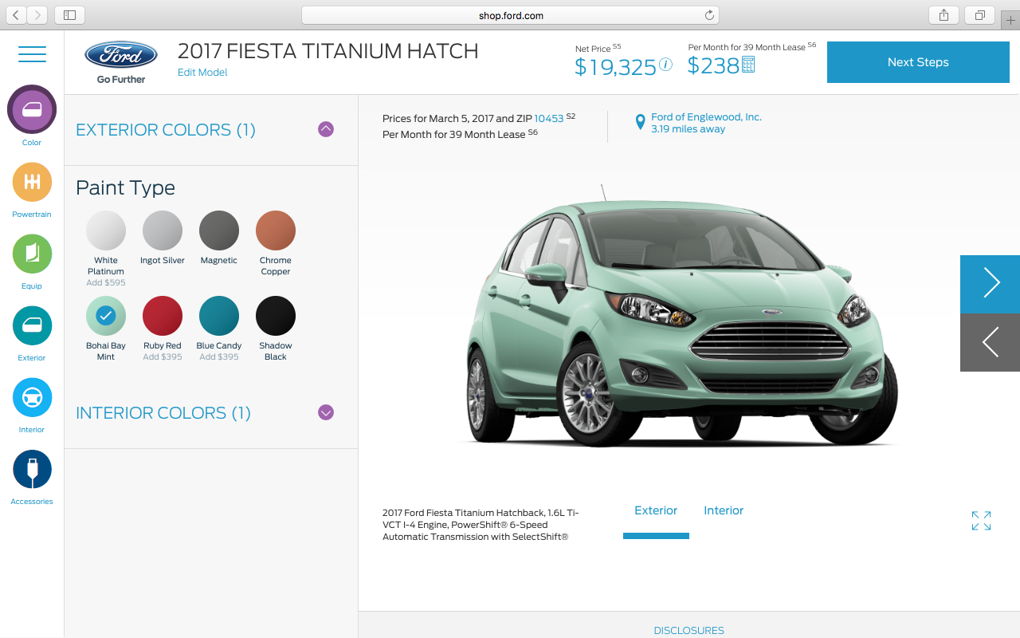The height and width of the screenshot is (638, 1020).
Task: Open the Equip section icon
Action: (x=32, y=254)
